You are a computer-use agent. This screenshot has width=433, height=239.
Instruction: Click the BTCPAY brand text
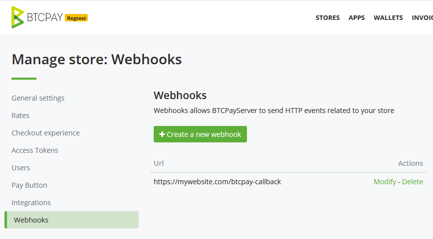pos(45,17)
